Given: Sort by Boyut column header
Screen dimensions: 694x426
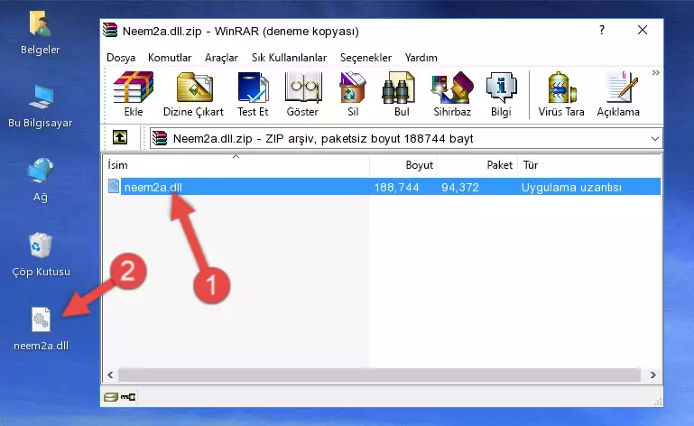Looking at the screenshot, I should point(403,165).
